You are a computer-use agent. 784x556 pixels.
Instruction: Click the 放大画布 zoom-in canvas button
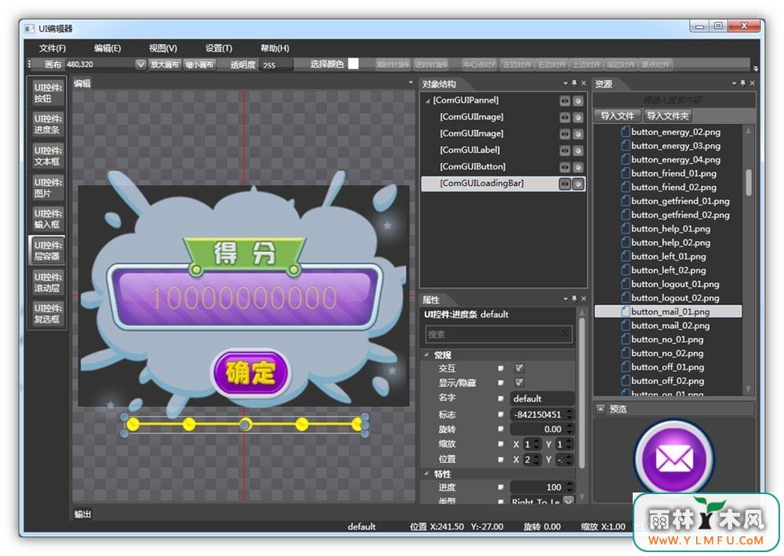coord(165,64)
